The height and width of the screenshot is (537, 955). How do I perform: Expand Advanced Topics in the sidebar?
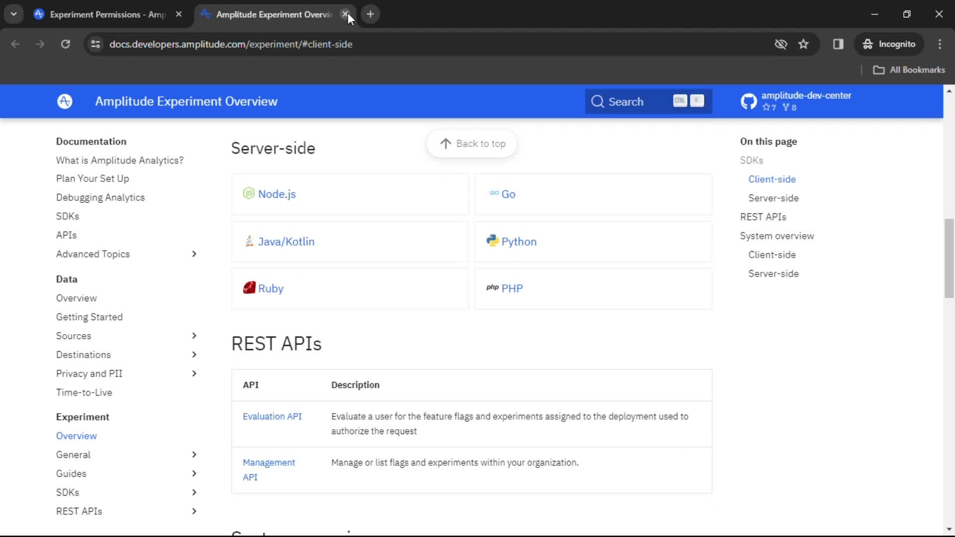click(194, 254)
